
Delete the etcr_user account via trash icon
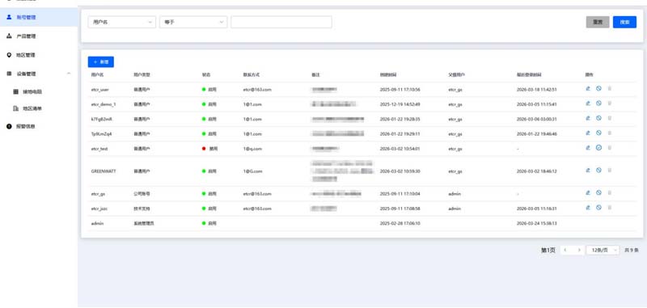[x=610, y=88]
